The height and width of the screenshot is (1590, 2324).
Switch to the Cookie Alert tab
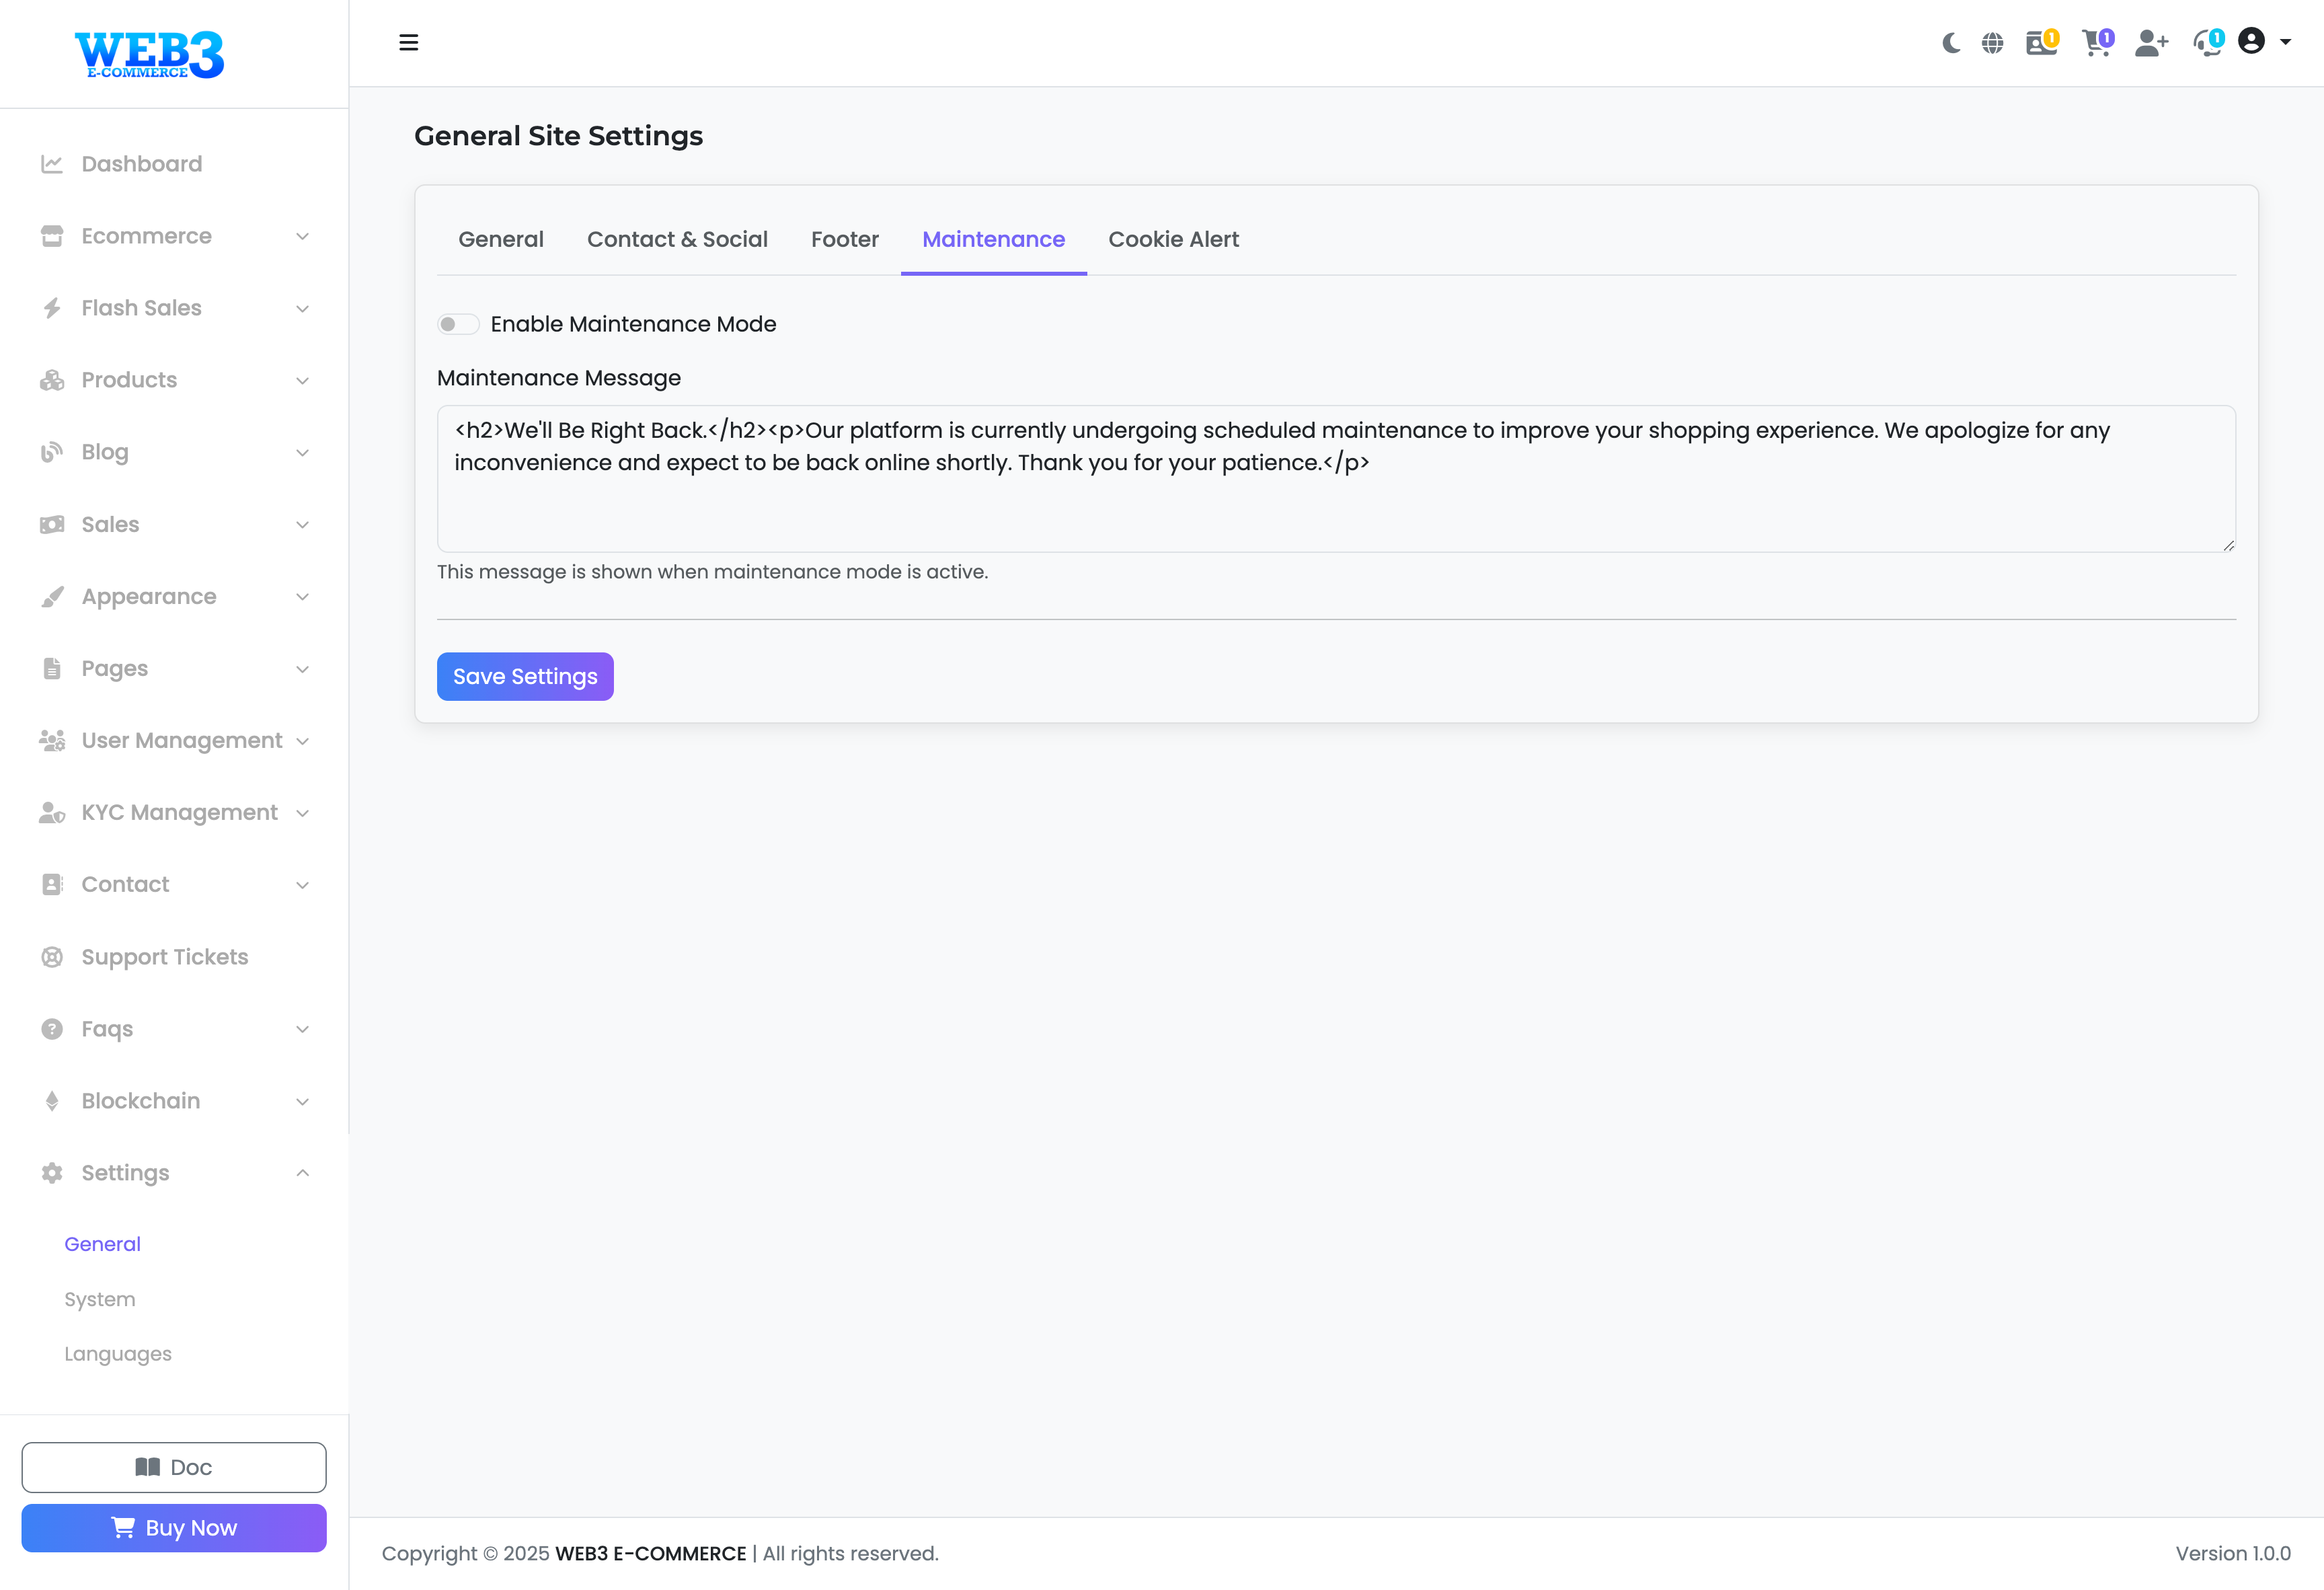pos(1173,239)
